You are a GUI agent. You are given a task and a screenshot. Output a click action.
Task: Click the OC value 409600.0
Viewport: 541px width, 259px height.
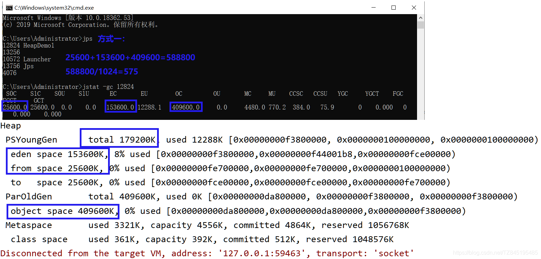pos(186,107)
